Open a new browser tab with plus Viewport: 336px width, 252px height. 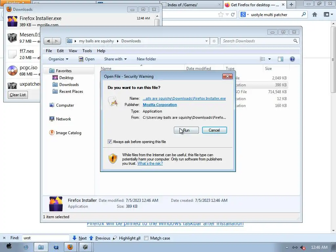[291, 5]
